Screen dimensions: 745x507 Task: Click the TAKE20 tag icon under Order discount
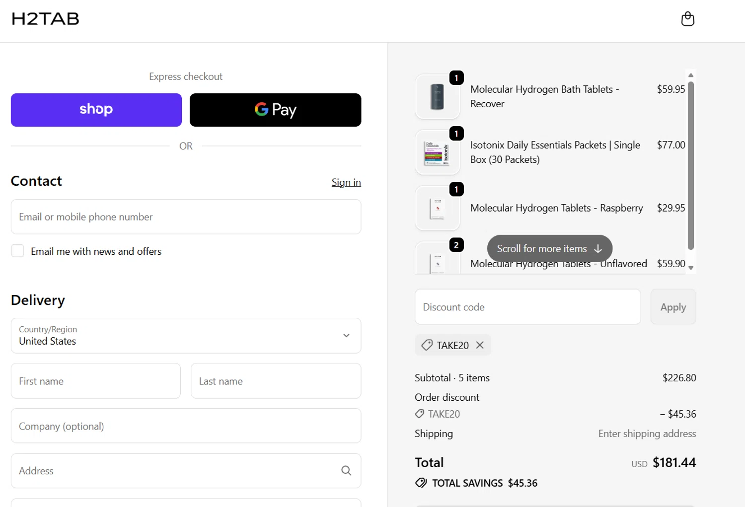coord(420,414)
